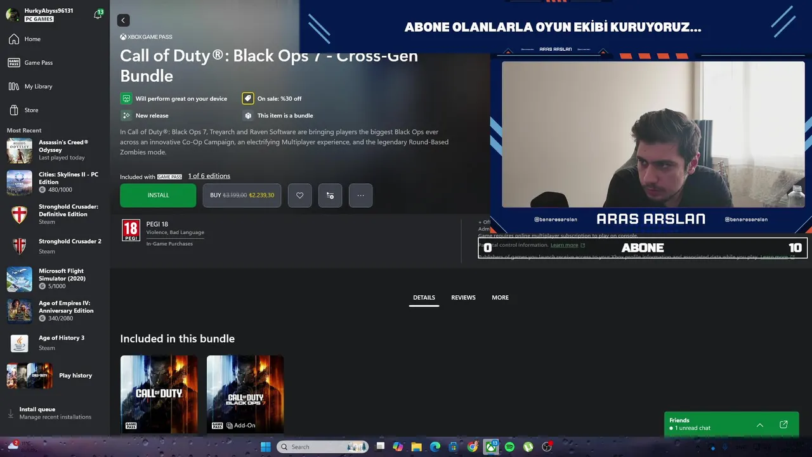Screen dimensions: 812x457
Task: Open Task View in taskbar
Action: pos(380,447)
